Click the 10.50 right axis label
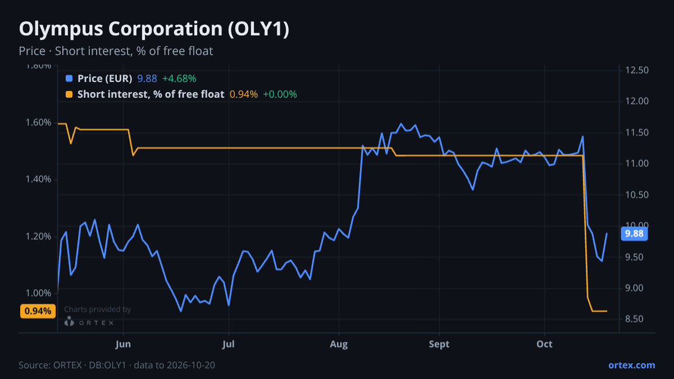674x379 pixels. click(x=636, y=195)
